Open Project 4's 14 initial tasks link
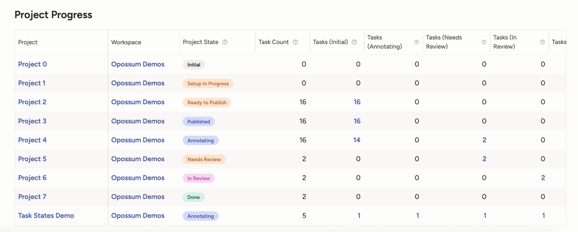The image size is (578, 232). click(x=357, y=140)
